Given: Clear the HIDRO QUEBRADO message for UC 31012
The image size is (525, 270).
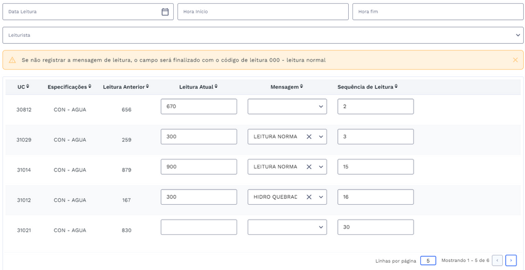Looking at the screenshot, I should tap(309, 197).
